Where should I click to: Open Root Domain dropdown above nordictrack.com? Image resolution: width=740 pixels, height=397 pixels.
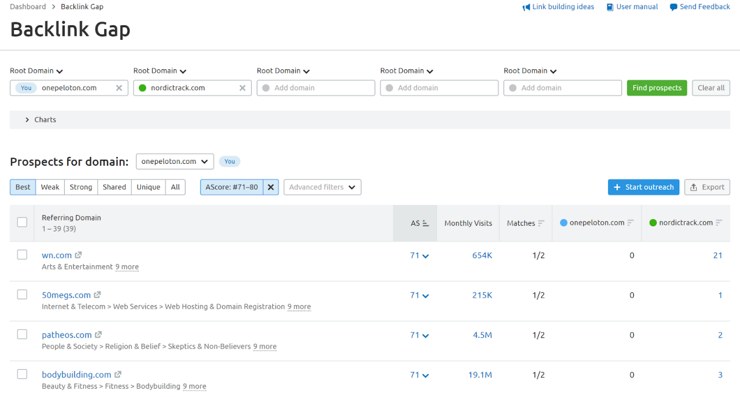click(160, 71)
